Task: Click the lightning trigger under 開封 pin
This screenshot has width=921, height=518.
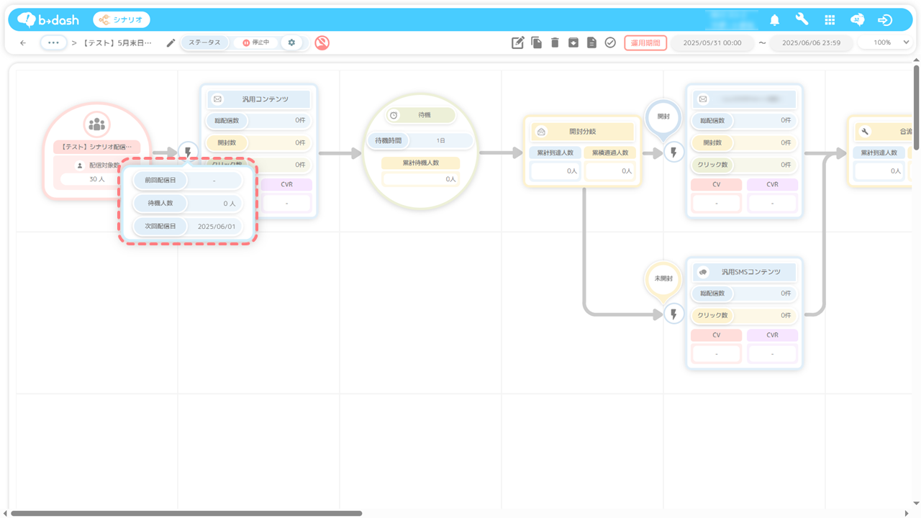Action: point(673,153)
